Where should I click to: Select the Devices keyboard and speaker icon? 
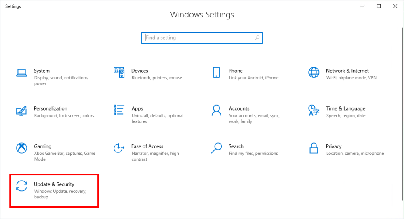pos(119,73)
